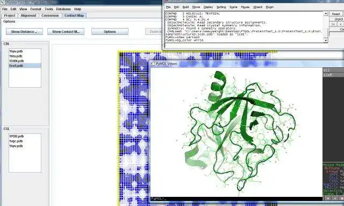
Task: Click the Options button
Action: click(110, 32)
